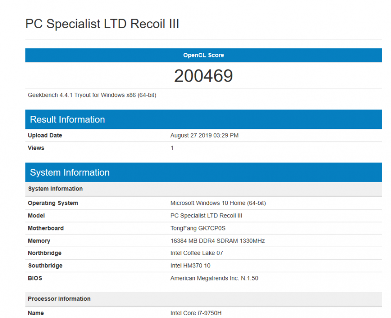The width and height of the screenshot is (391, 318).
Task: Click the Result Information section header
Action: click(68, 120)
